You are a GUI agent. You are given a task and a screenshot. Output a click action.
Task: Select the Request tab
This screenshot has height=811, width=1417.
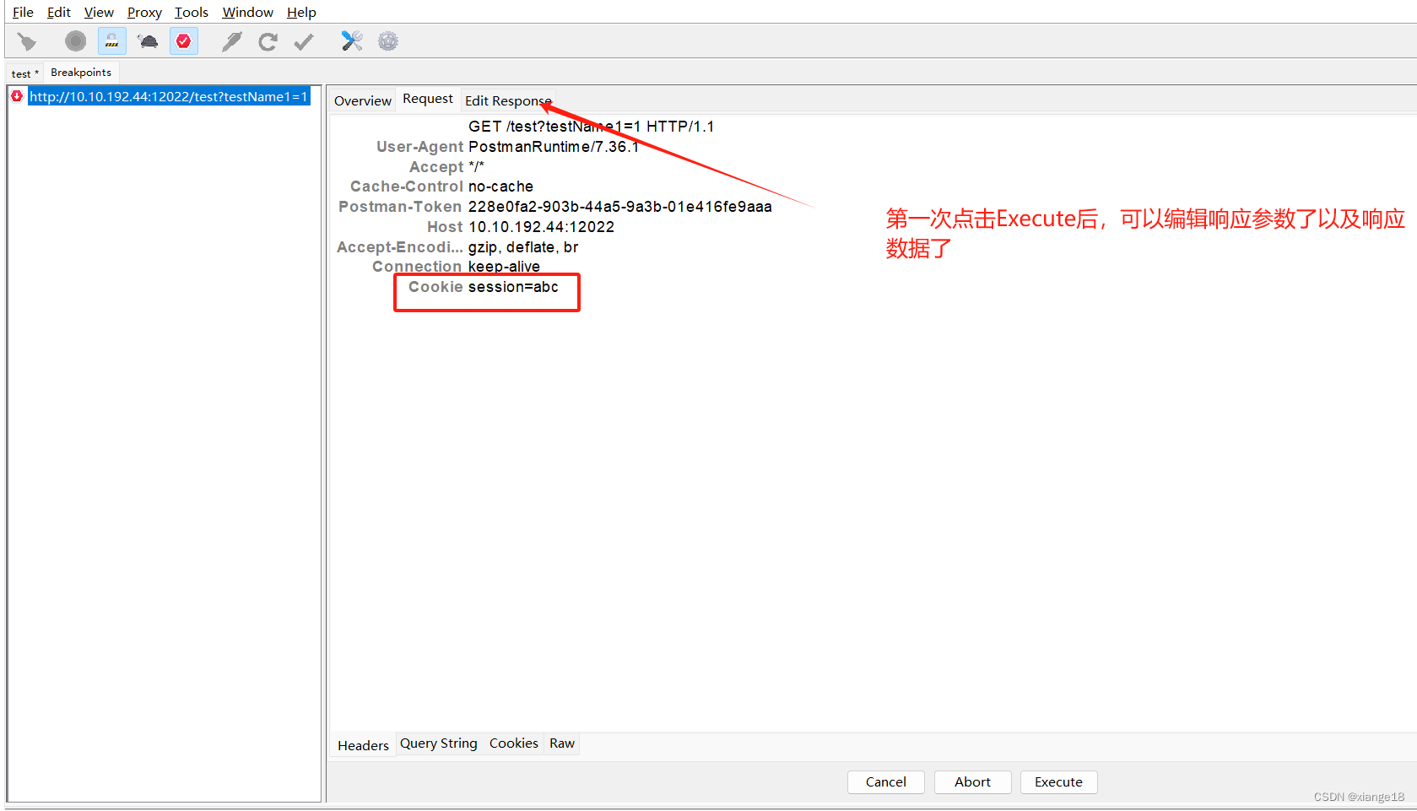tap(428, 99)
